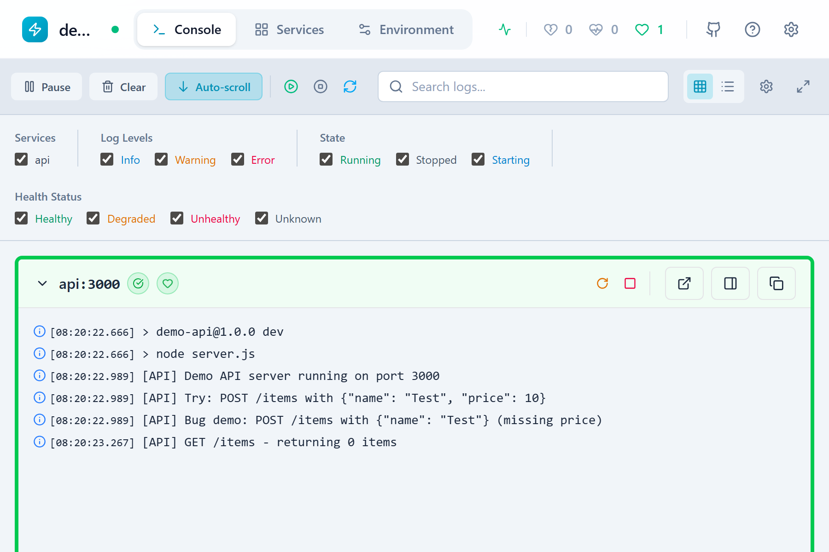Image resolution: width=829 pixels, height=552 pixels.
Task: Uncheck the Degraded health status filter
Action: [93, 218]
